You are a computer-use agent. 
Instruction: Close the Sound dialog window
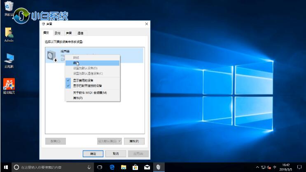tap(147, 24)
